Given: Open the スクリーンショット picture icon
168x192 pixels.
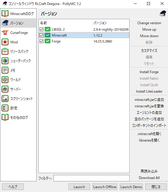Looking at the screenshot, I should pyautogui.click(x=5, y=99).
